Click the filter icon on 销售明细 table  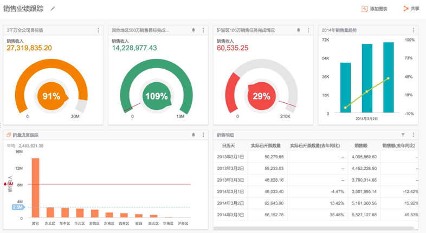(x=403, y=135)
